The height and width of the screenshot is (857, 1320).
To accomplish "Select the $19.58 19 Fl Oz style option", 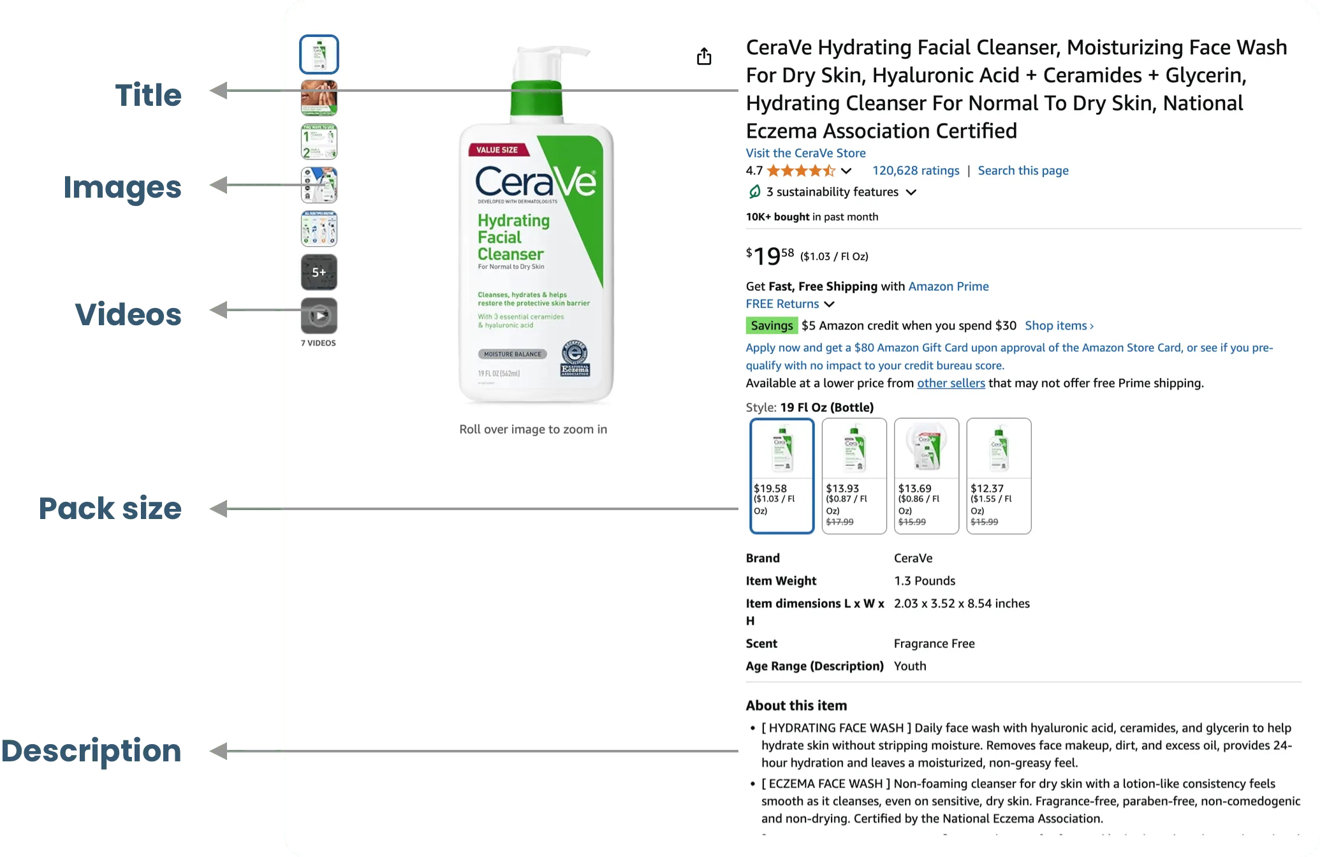I will (x=782, y=476).
